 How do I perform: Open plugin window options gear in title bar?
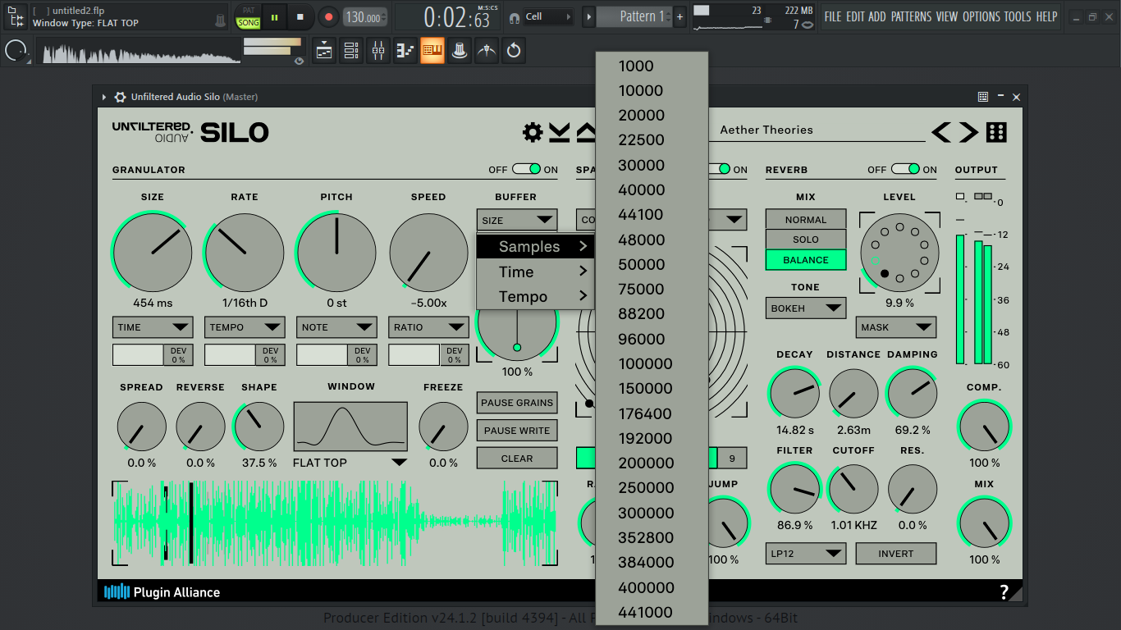tap(120, 97)
